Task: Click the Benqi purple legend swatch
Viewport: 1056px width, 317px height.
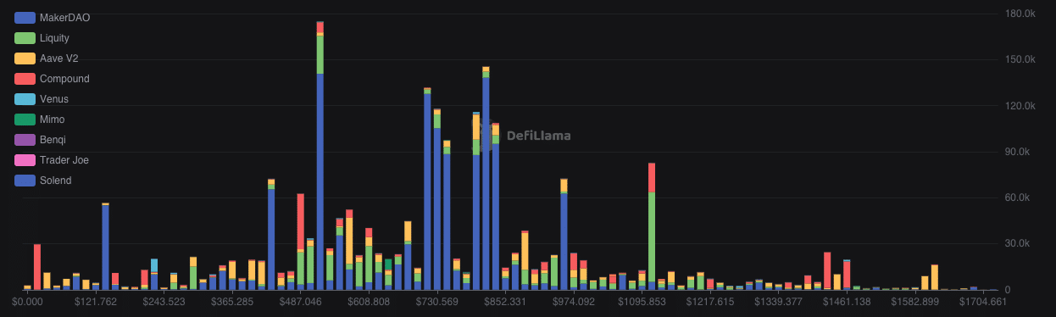Action: [x=25, y=140]
